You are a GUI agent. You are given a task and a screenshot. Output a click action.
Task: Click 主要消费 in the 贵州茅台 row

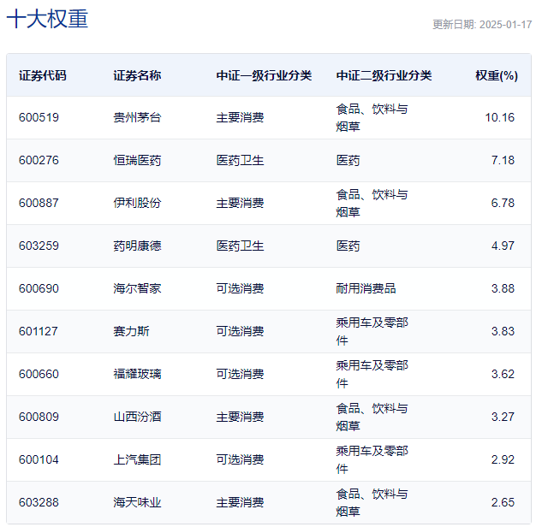click(x=240, y=117)
